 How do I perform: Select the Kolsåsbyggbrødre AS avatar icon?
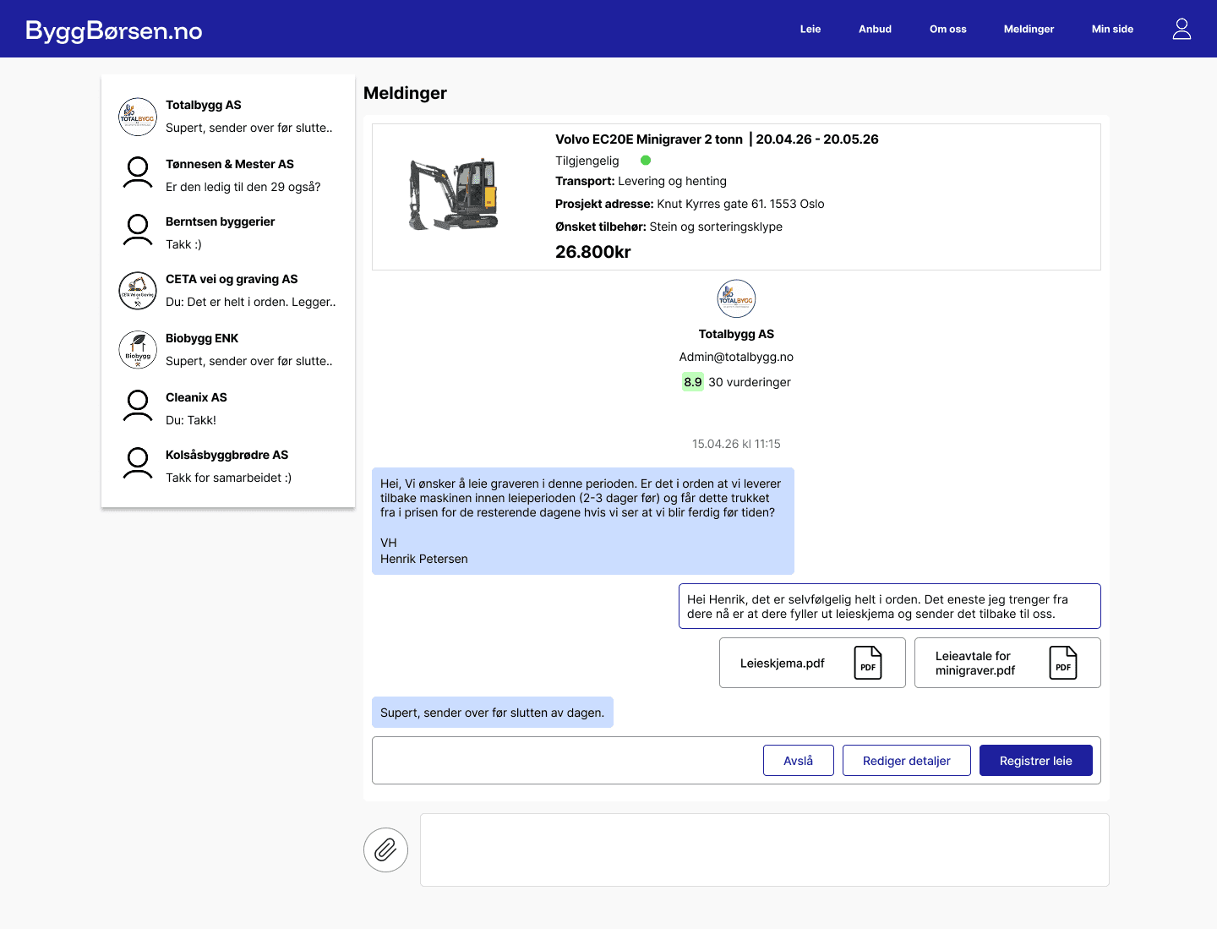(x=138, y=463)
